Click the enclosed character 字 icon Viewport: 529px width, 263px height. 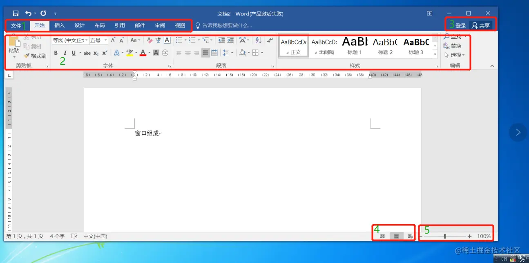click(165, 53)
